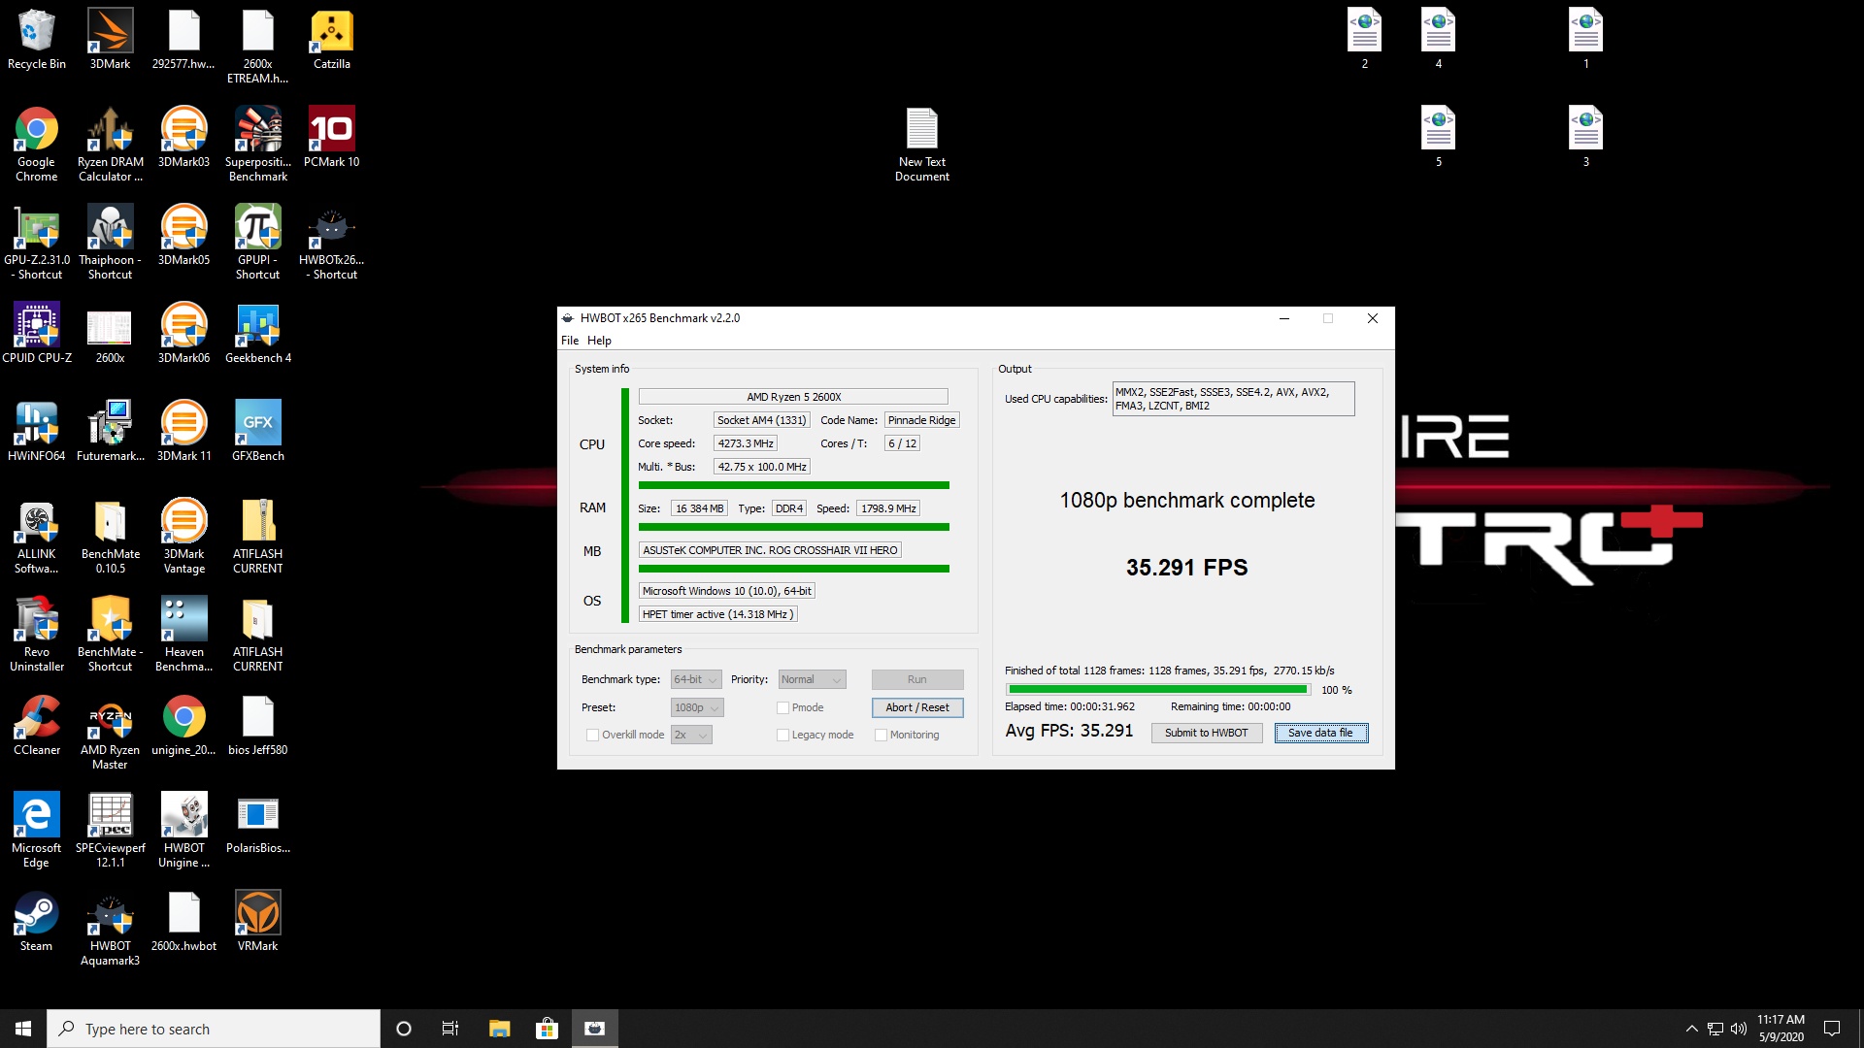The width and height of the screenshot is (1864, 1048).
Task: Select the 2600x.hwbot file icon
Action: (x=183, y=922)
